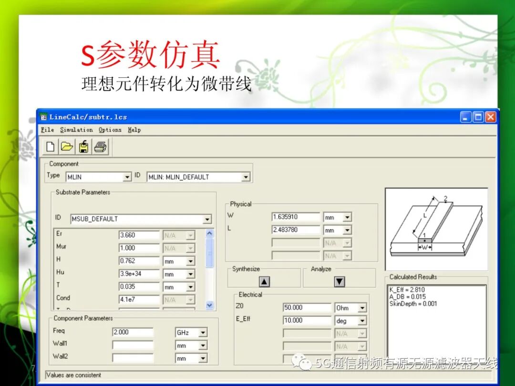Click the Save floppy disk icon
Screen dimensions: 515x386
[x=84, y=147]
